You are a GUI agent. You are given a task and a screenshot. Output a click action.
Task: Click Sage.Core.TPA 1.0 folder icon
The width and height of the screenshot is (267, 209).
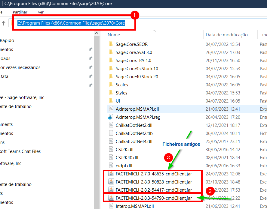coord(111,61)
